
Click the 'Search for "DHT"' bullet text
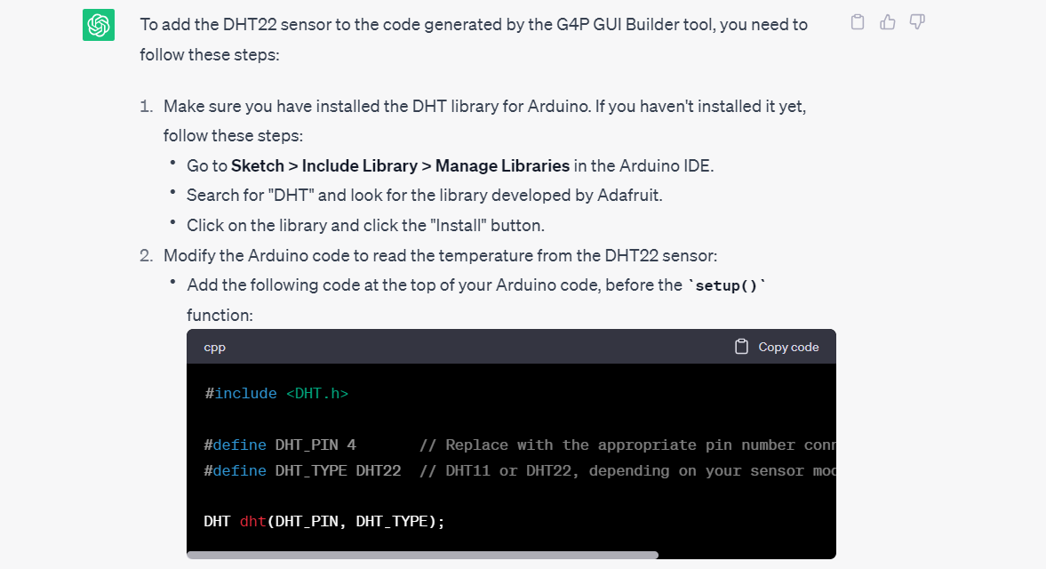424,196
